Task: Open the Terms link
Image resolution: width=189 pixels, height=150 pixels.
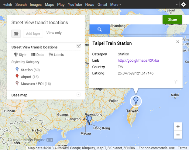Action: click(182, 148)
